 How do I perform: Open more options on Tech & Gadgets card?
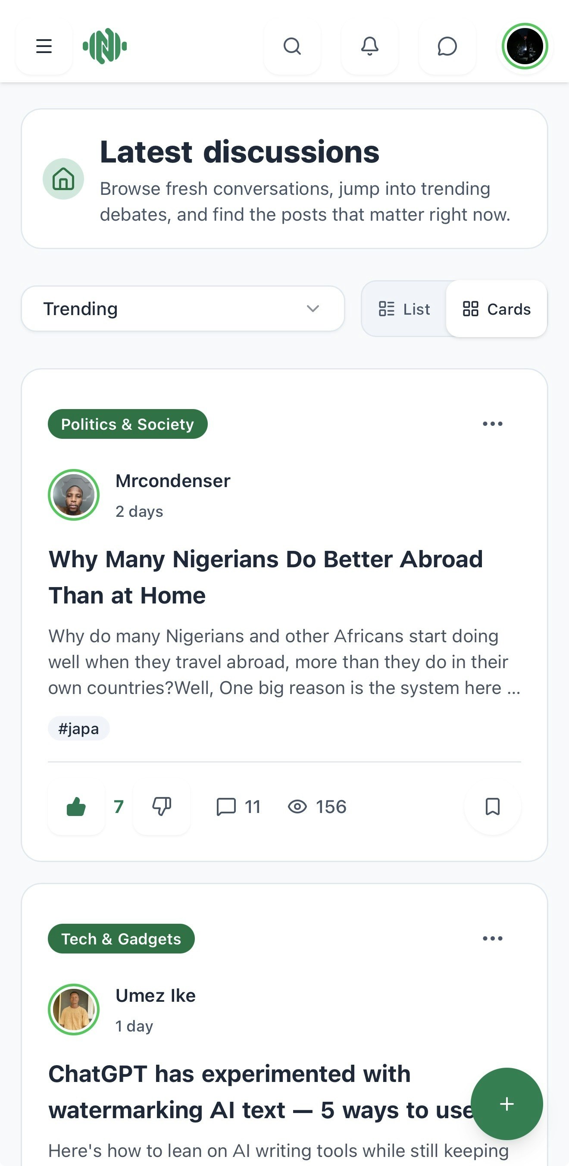click(493, 938)
